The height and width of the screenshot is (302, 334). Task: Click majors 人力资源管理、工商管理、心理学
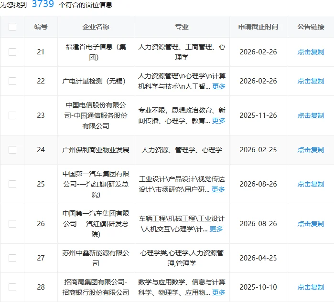[182, 52]
